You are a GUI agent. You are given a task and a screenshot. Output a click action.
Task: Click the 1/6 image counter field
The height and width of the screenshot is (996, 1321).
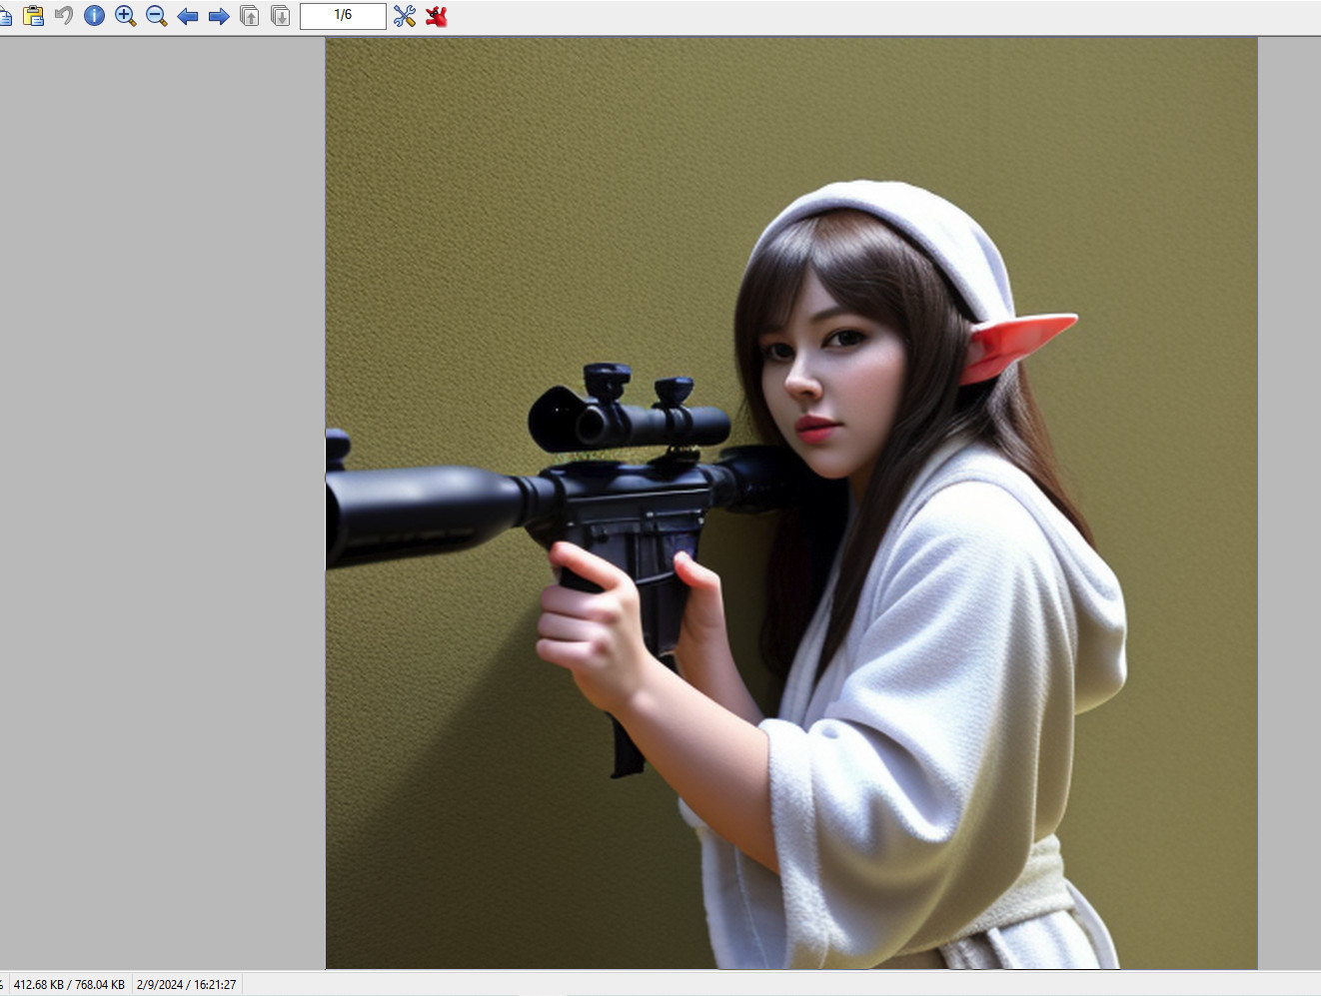[x=343, y=16]
